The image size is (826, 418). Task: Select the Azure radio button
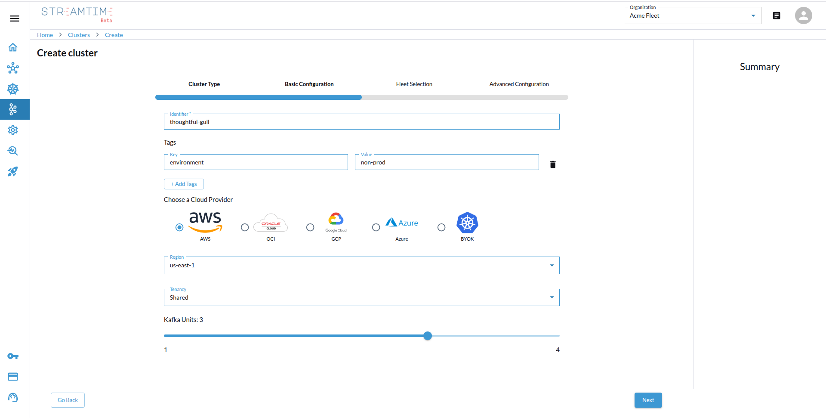[x=376, y=227]
